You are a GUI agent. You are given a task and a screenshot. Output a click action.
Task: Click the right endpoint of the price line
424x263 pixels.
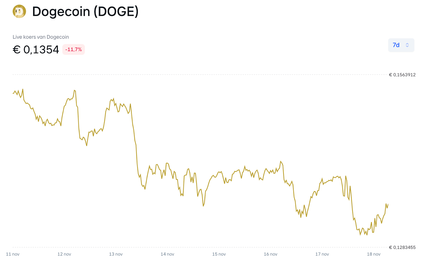click(388, 204)
